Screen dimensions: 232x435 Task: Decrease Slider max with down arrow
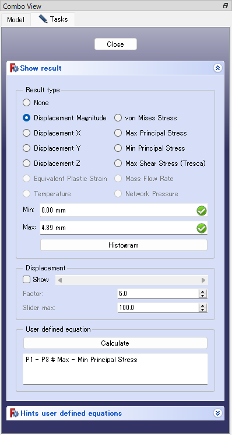(203, 310)
